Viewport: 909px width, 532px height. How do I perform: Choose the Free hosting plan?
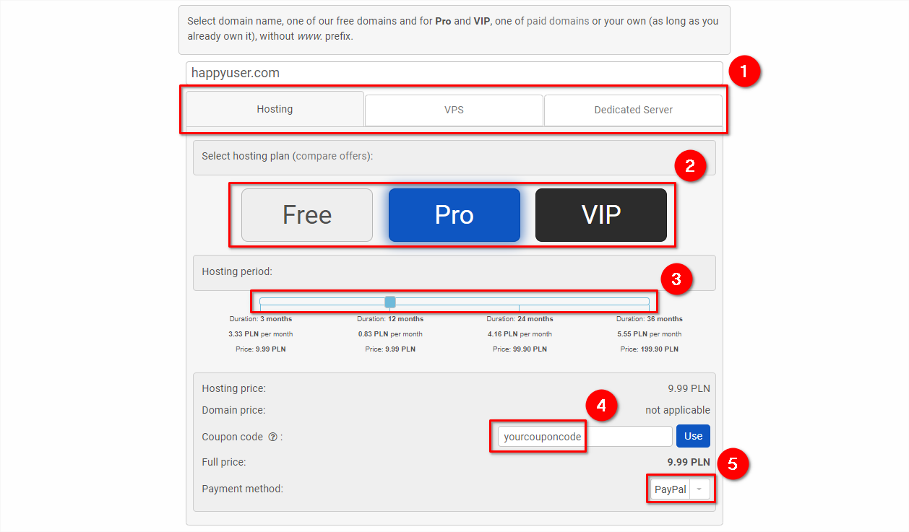click(307, 215)
